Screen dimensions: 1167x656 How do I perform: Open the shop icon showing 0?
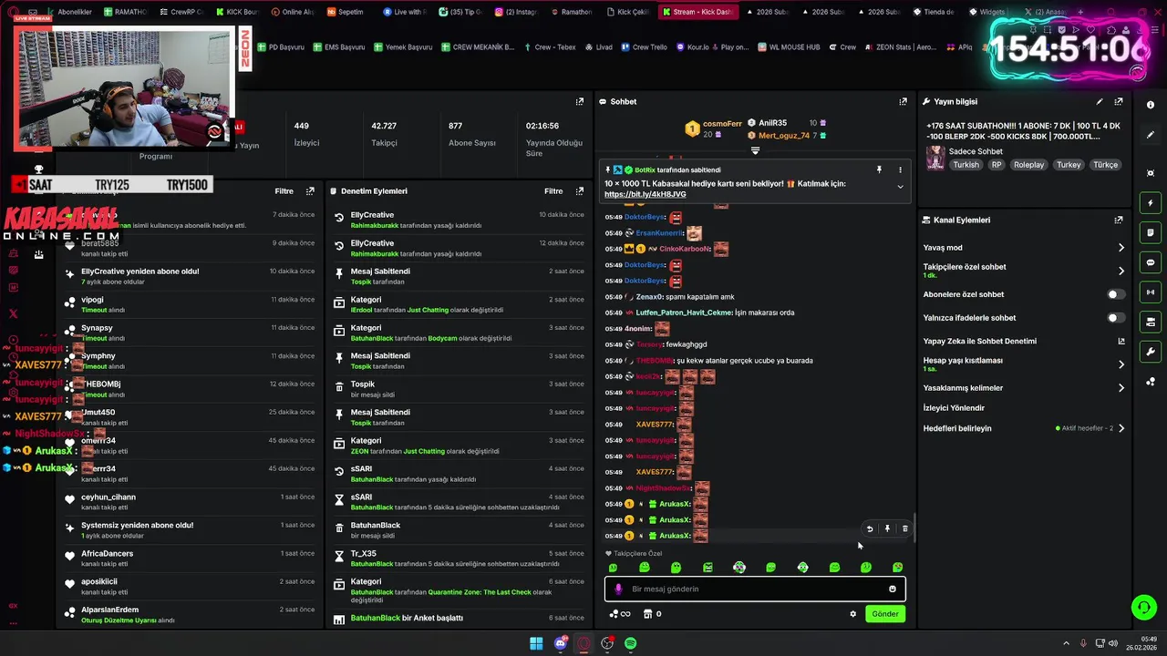click(652, 614)
